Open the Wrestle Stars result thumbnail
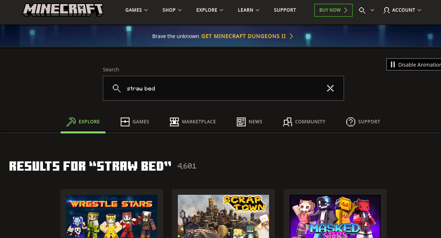This screenshot has height=238, width=441. coord(112,216)
